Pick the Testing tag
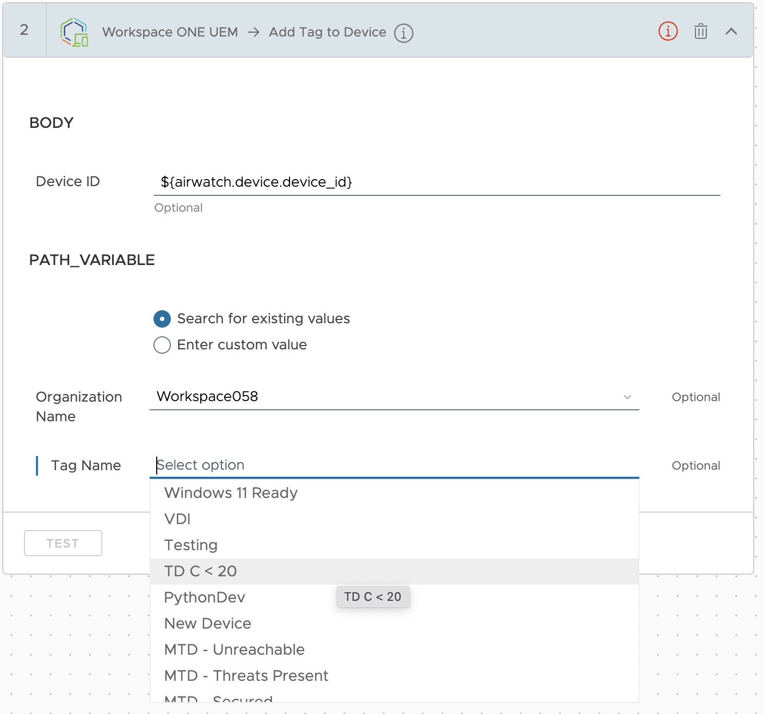 tap(191, 545)
